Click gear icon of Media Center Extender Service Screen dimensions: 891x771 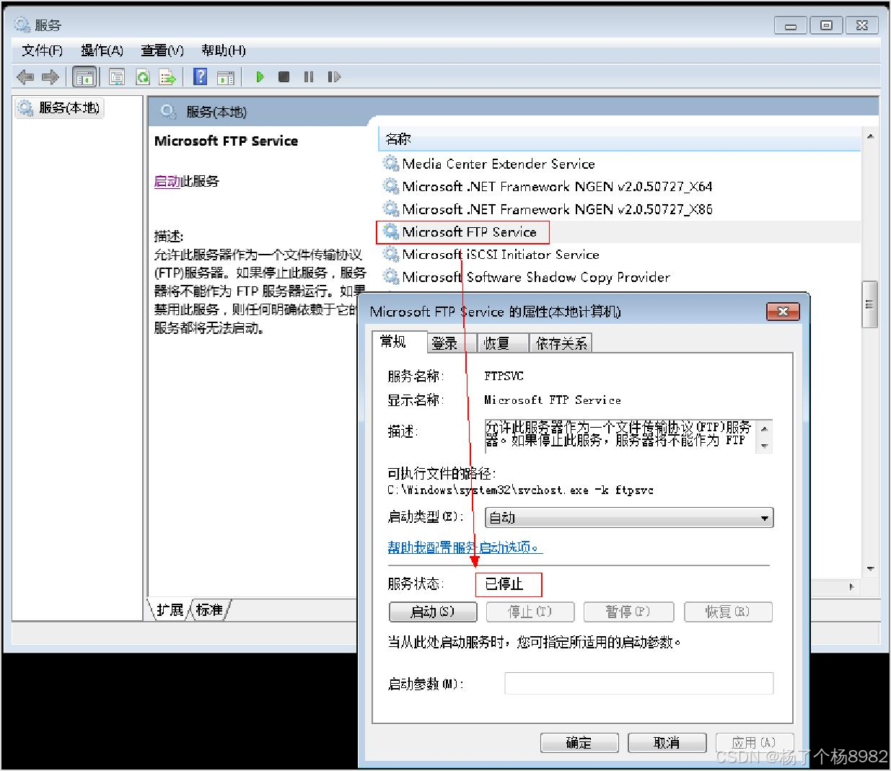click(x=391, y=163)
